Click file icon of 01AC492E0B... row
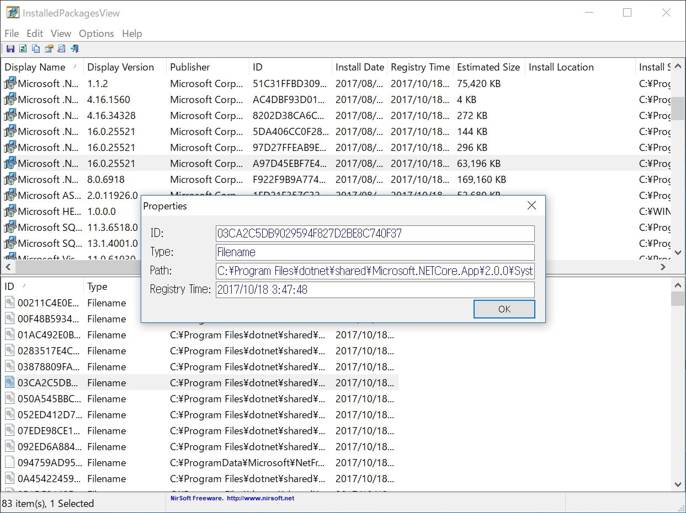This screenshot has height=513, width=686. click(10, 334)
